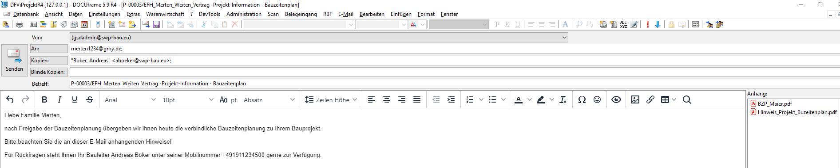Insert a bulleted list

click(x=492, y=100)
